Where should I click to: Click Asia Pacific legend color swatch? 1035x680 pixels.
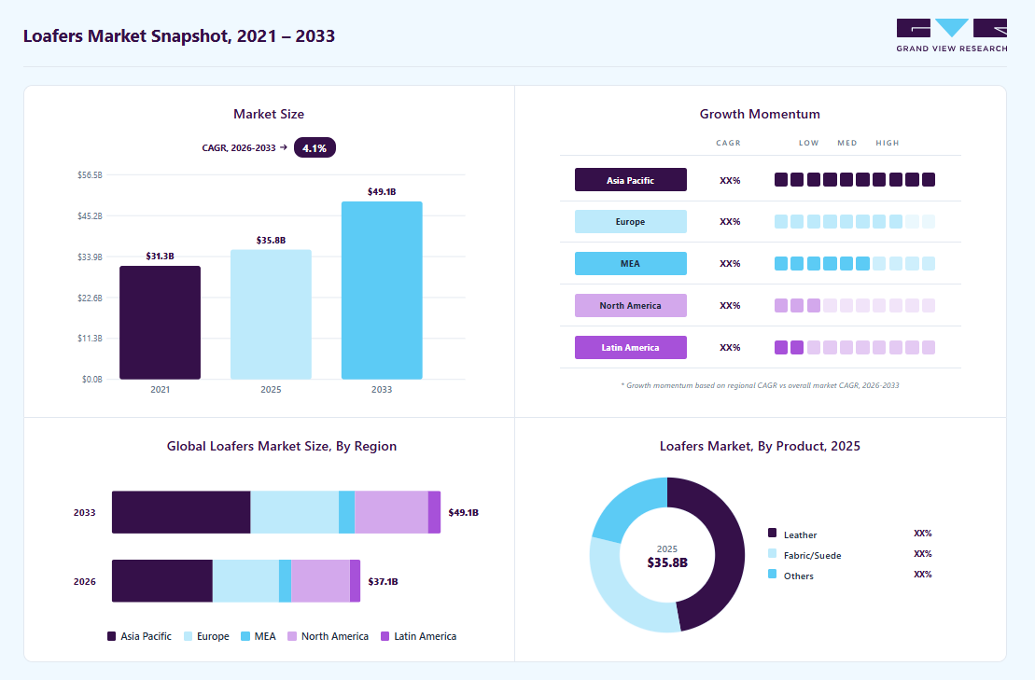point(112,636)
